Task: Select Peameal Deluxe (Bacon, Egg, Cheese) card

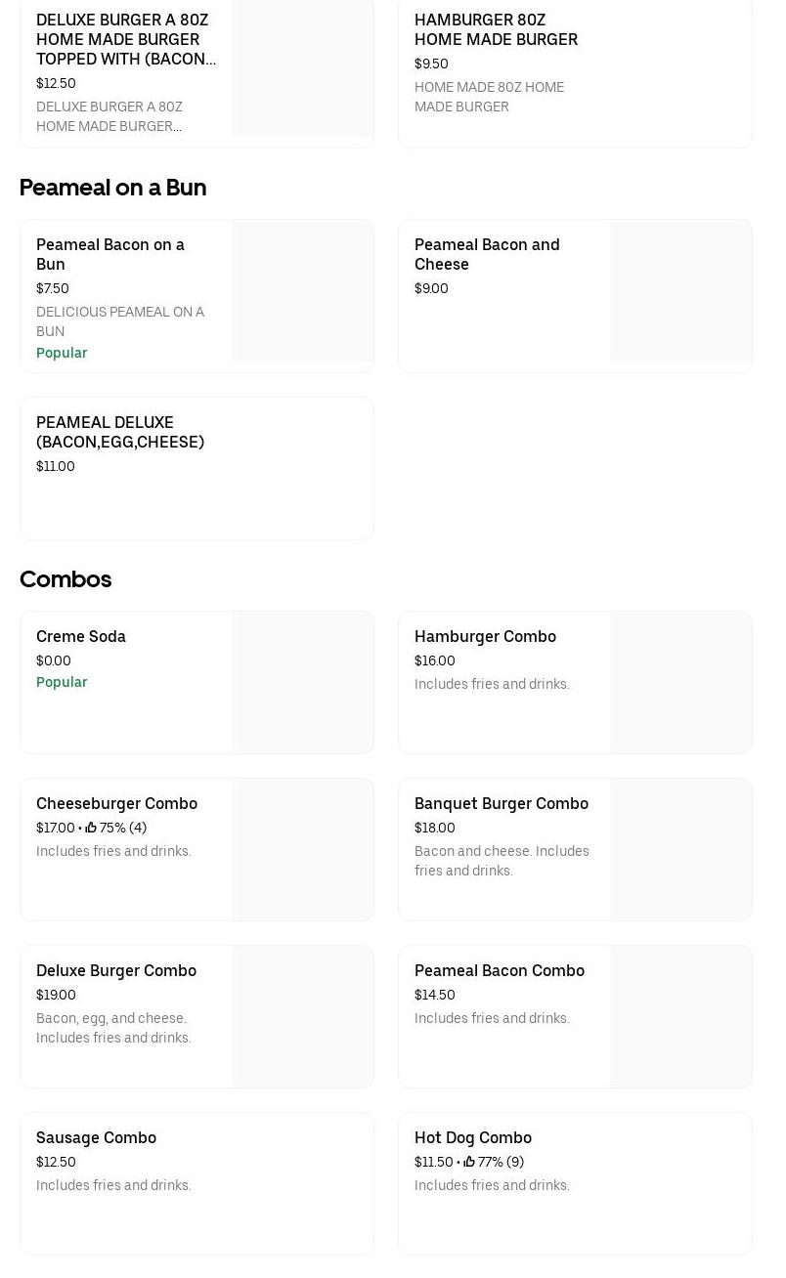Action: (x=120, y=432)
